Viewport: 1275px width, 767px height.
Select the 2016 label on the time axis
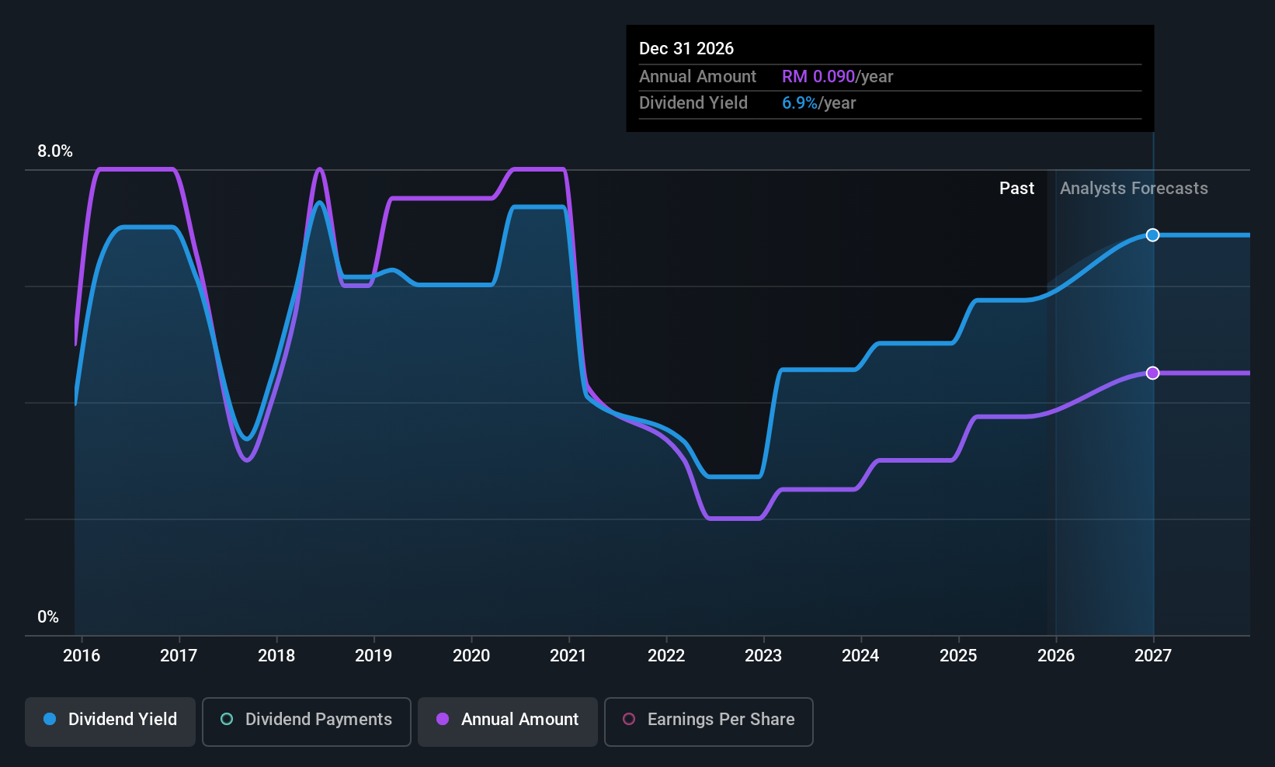point(82,656)
